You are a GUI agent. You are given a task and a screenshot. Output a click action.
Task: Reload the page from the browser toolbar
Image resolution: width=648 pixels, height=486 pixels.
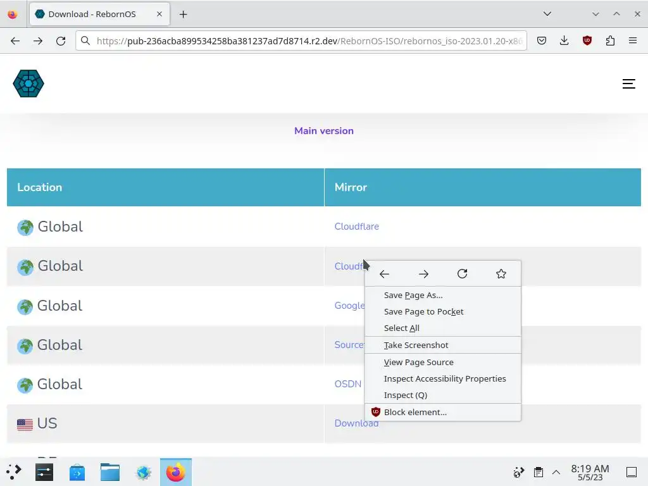click(x=61, y=41)
